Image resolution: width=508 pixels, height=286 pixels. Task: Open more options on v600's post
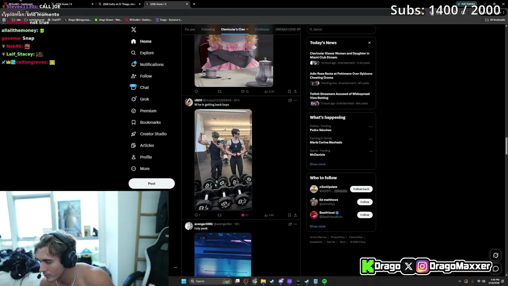(295, 100)
